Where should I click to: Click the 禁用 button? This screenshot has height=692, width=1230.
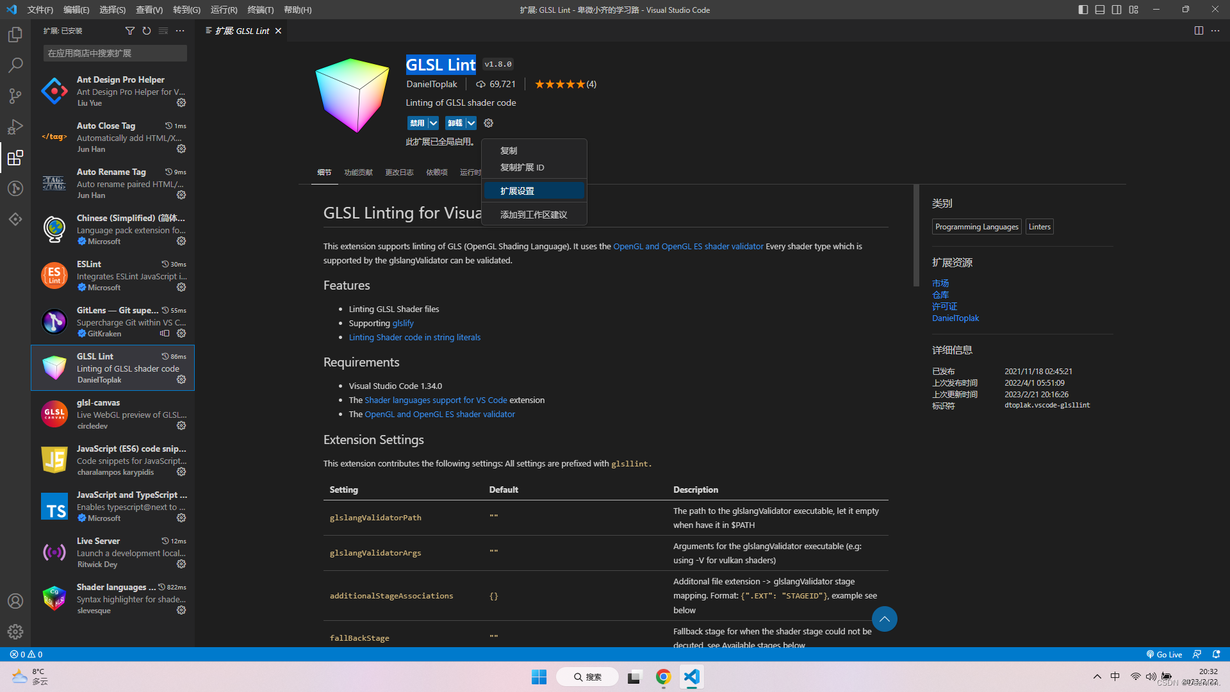click(418, 123)
